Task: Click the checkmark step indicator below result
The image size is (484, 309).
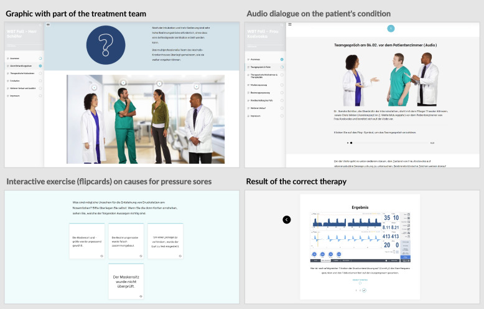Action: (365, 290)
